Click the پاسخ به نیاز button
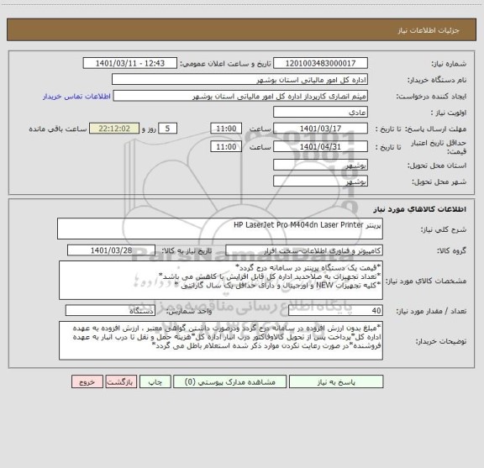The height and width of the screenshot is (468, 484). (x=336, y=381)
